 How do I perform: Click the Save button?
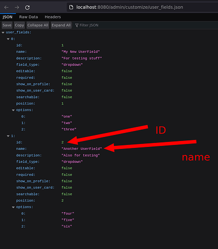coord(7,25)
